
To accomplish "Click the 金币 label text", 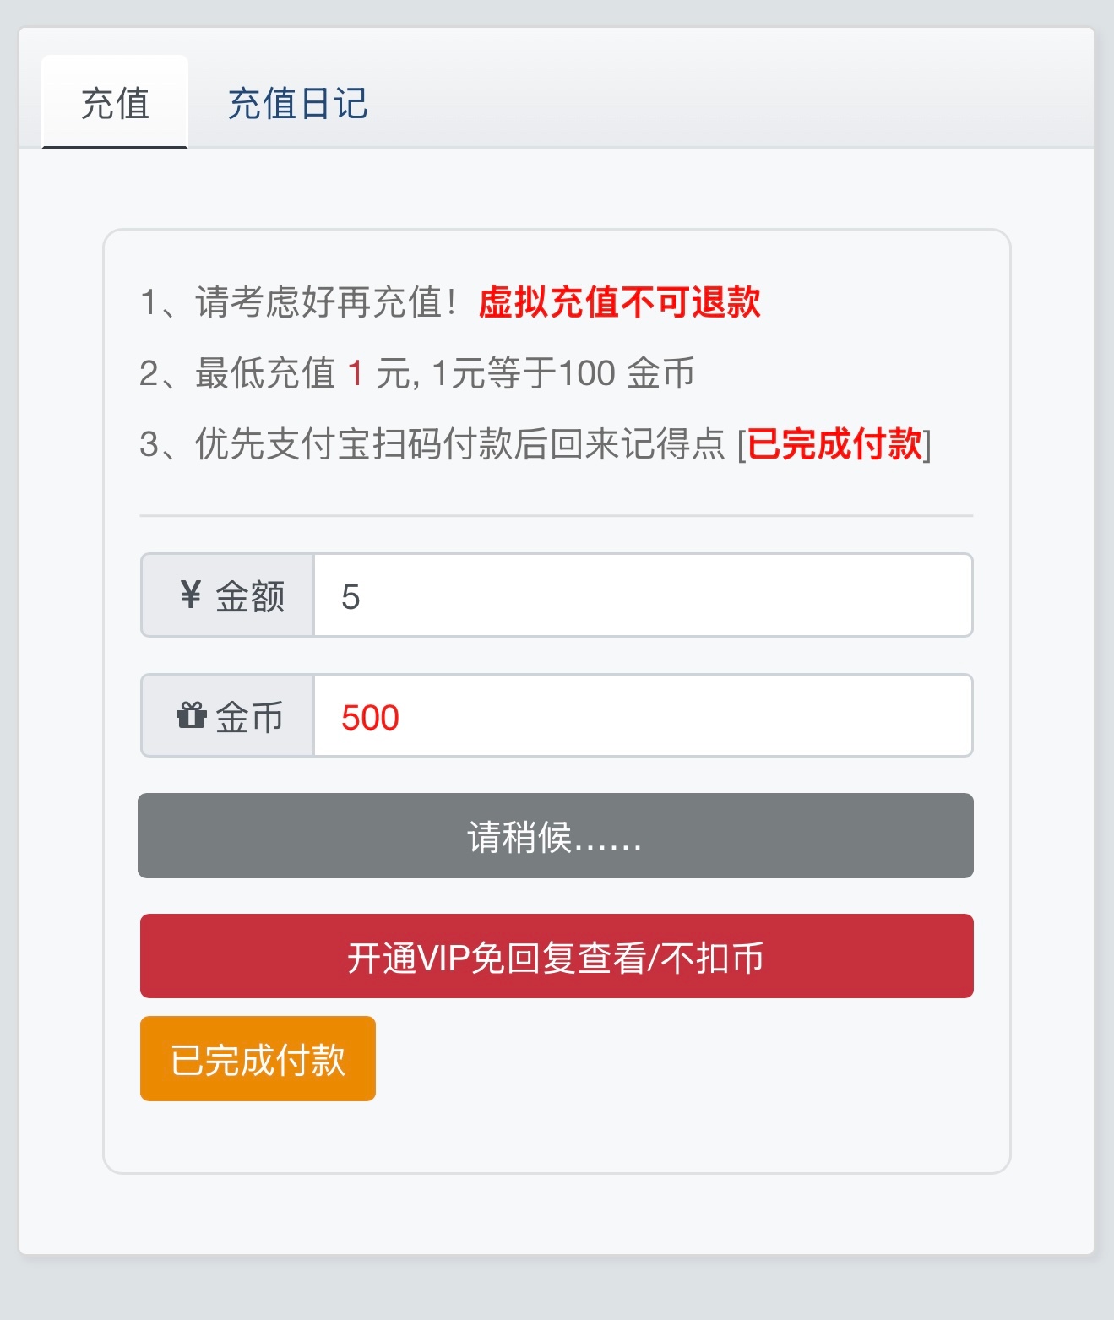I will click(x=249, y=717).
